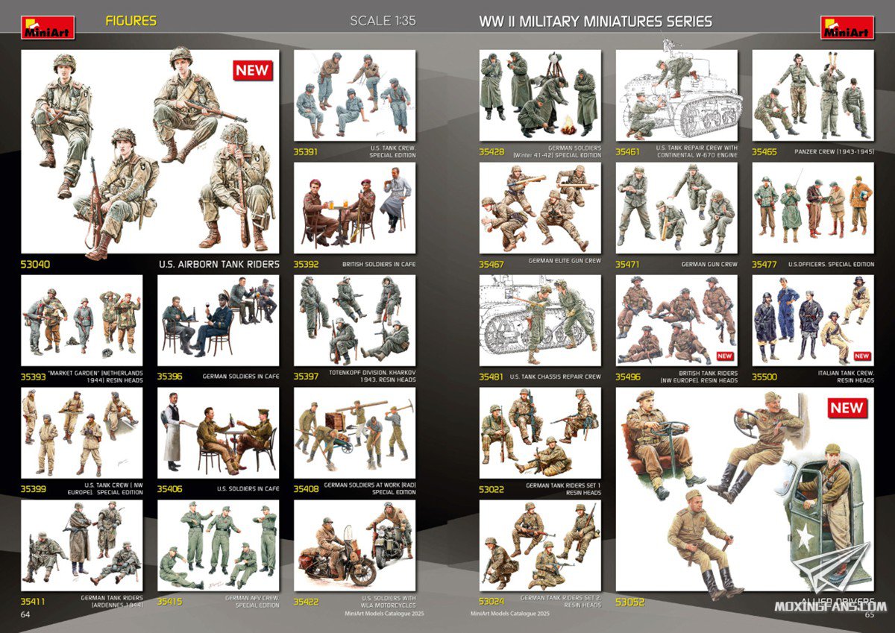Select the FIGURES section heading
The width and height of the screenshot is (895, 633).
coord(131,21)
